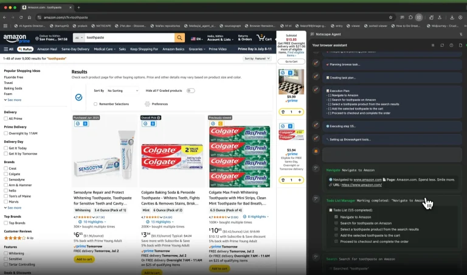Open the assistant help icon
The height and width of the screenshot is (275, 467).
[451, 45]
